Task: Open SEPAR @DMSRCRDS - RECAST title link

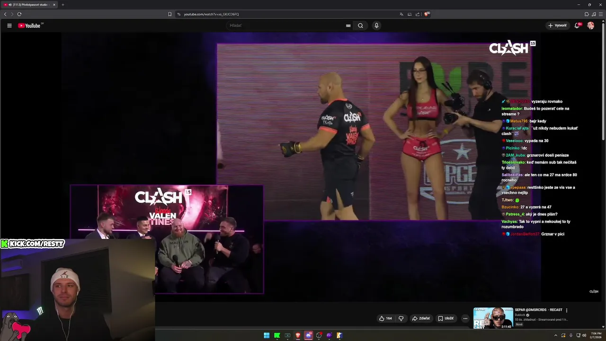Action: (x=538, y=310)
